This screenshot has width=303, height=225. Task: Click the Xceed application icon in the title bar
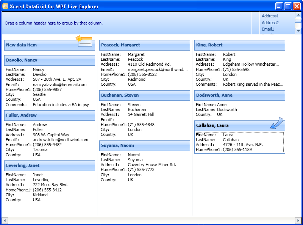5,6
